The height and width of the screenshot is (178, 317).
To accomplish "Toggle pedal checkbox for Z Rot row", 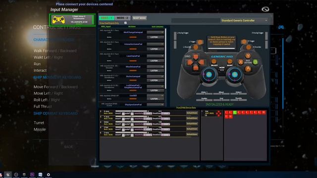I will coord(132,130).
